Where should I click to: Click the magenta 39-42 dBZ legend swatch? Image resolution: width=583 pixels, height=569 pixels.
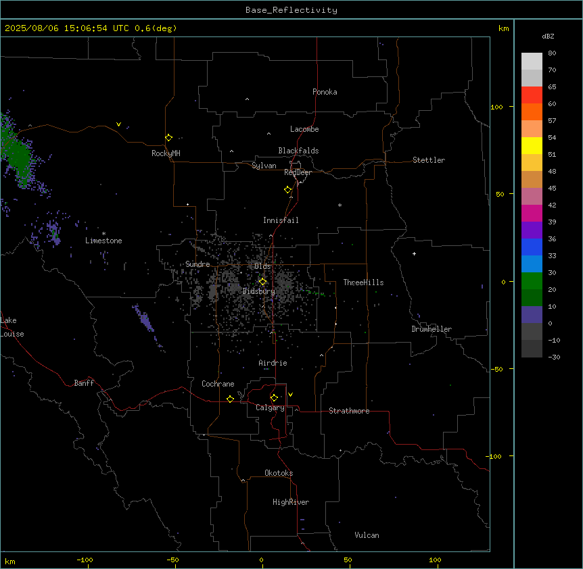[x=532, y=213]
